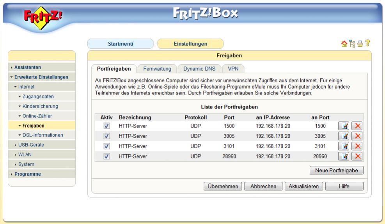
Task: Open the Hilfe button
Action: click(344, 186)
